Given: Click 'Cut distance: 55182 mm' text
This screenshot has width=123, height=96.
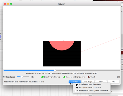Looking at the screenshot, I should (38, 73).
